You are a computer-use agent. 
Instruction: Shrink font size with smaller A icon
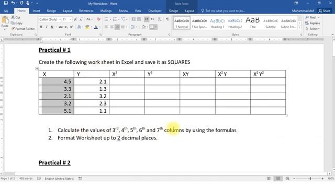[x=81, y=19]
